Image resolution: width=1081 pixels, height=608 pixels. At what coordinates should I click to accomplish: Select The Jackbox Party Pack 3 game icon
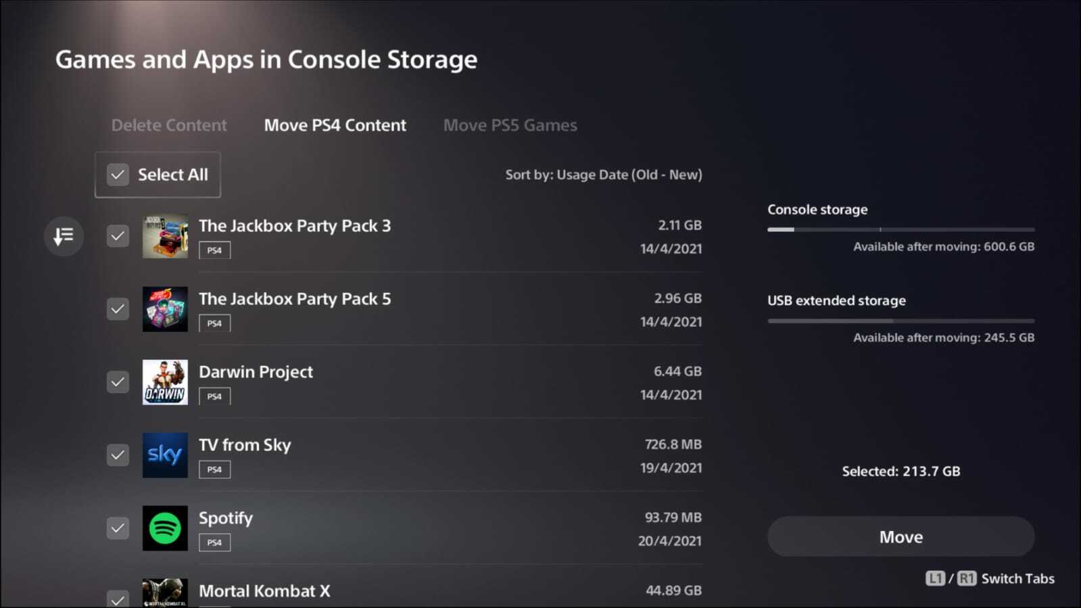[165, 236]
